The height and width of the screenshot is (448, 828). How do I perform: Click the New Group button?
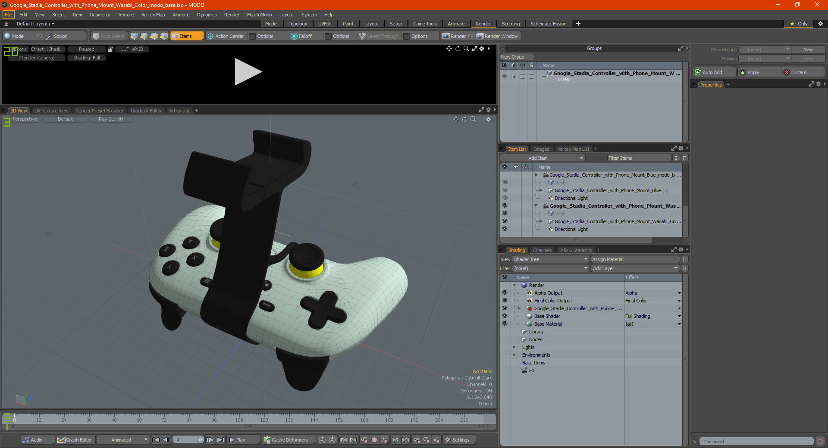pos(517,57)
